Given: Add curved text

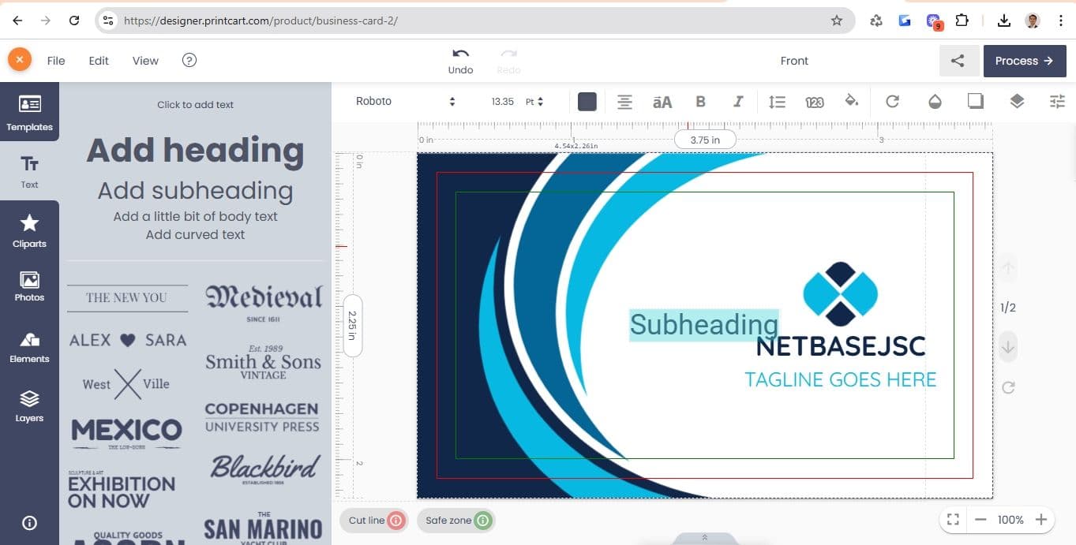Looking at the screenshot, I should (195, 234).
